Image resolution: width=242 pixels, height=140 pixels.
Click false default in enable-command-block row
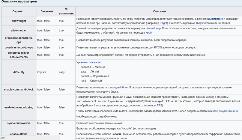point(62,89)
